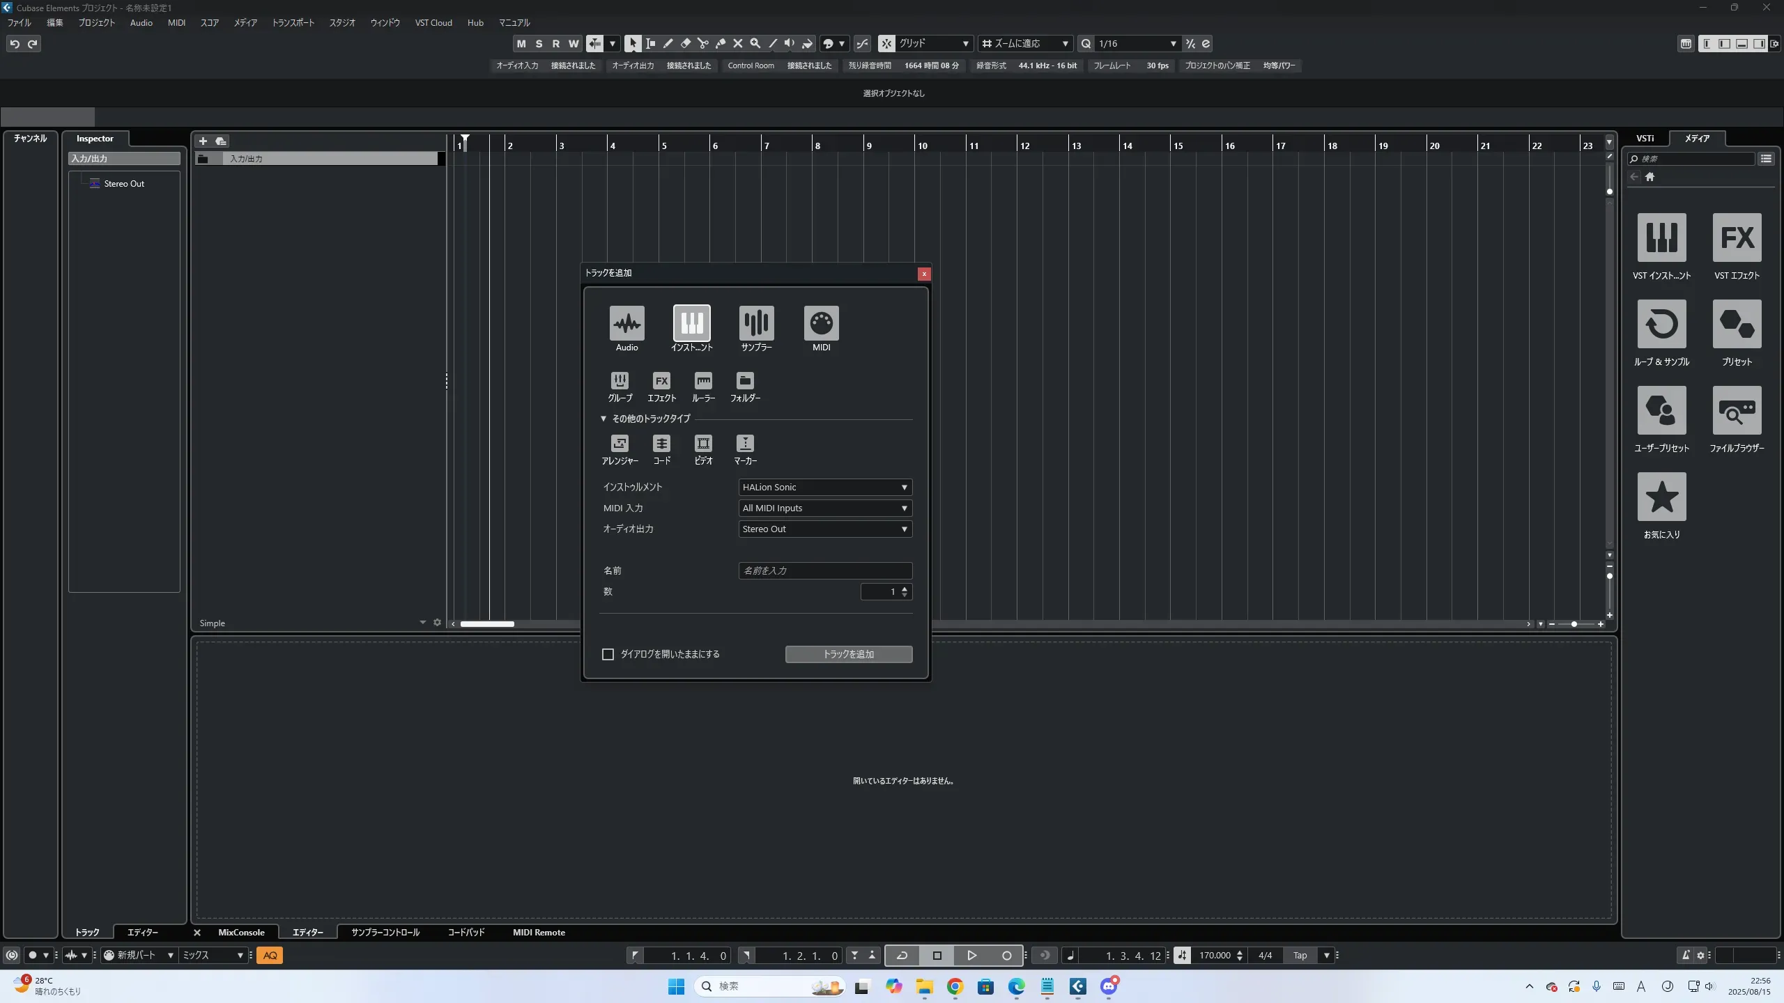Image resolution: width=1784 pixels, height=1003 pixels.
Task: Toggle the cycle loop button
Action: pyautogui.click(x=902, y=956)
